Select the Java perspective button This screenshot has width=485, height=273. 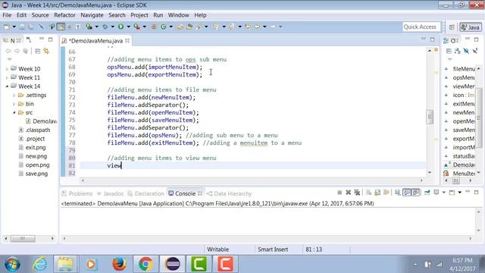coord(471,27)
